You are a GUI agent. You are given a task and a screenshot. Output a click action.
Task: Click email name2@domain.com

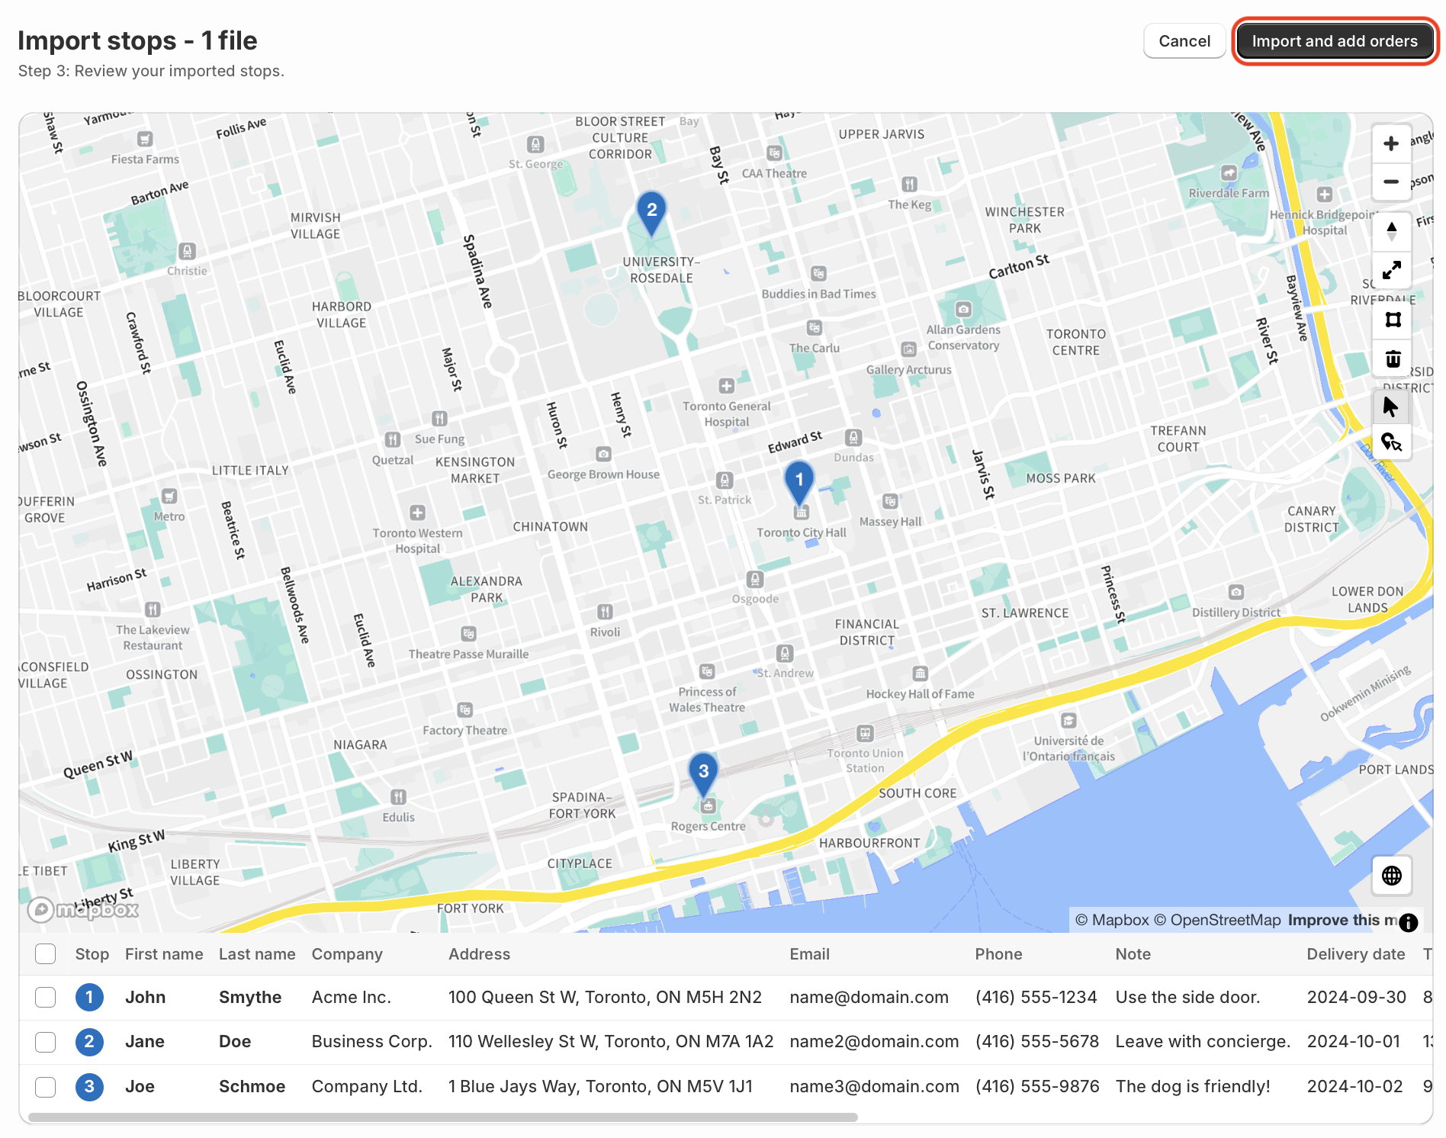pyautogui.click(x=874, y=1041)
